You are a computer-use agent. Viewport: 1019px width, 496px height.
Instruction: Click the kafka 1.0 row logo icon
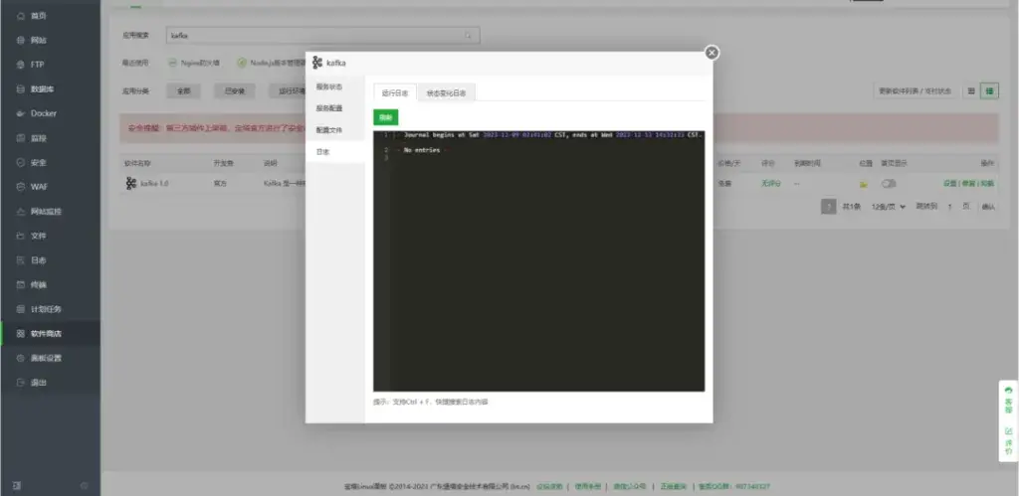pos(130,183)
